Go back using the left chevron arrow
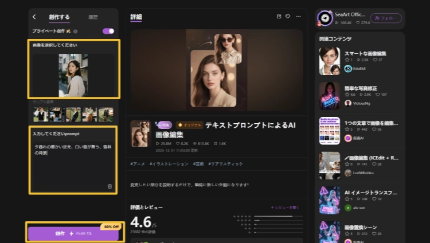Image resolution: width=430 pixels, height=243 pixels. click(x=34, y=17)
